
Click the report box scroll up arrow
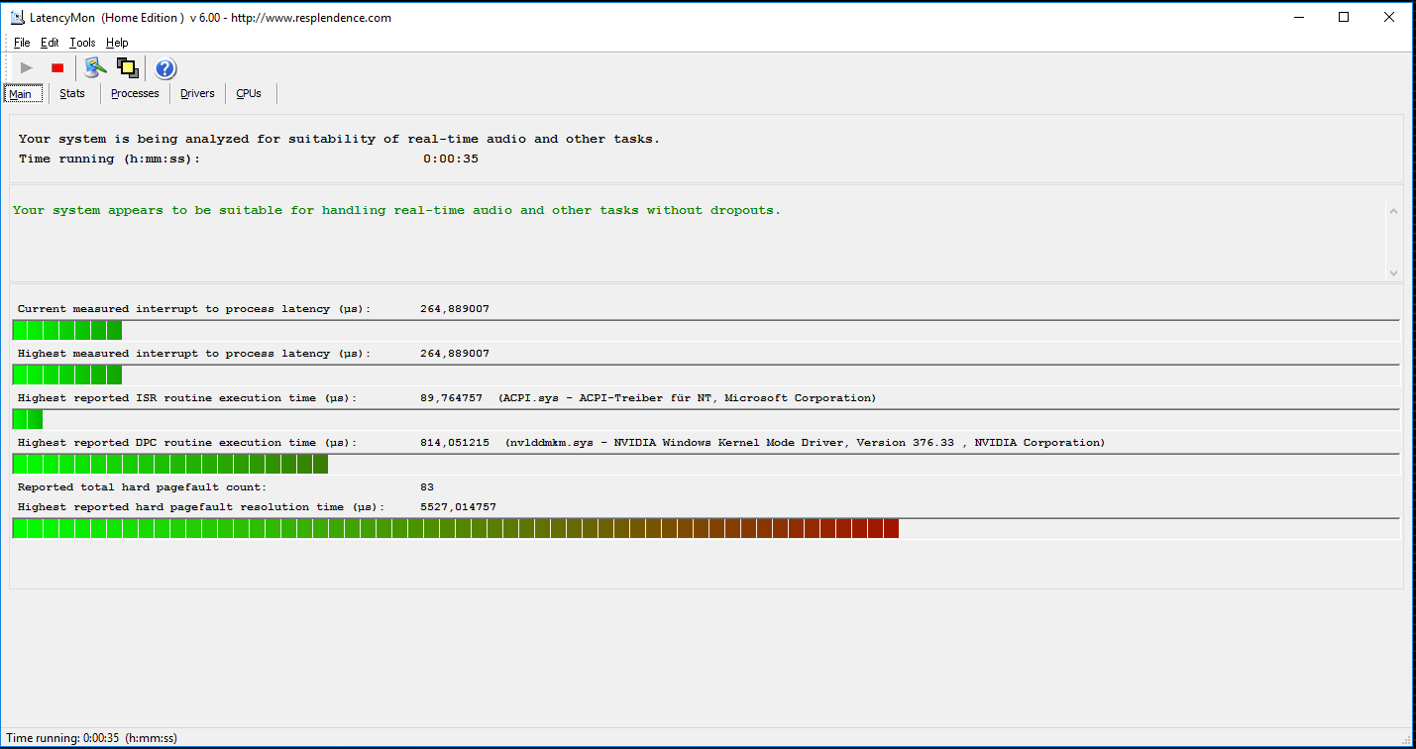pyautogui.click(x=1393, y=211)
